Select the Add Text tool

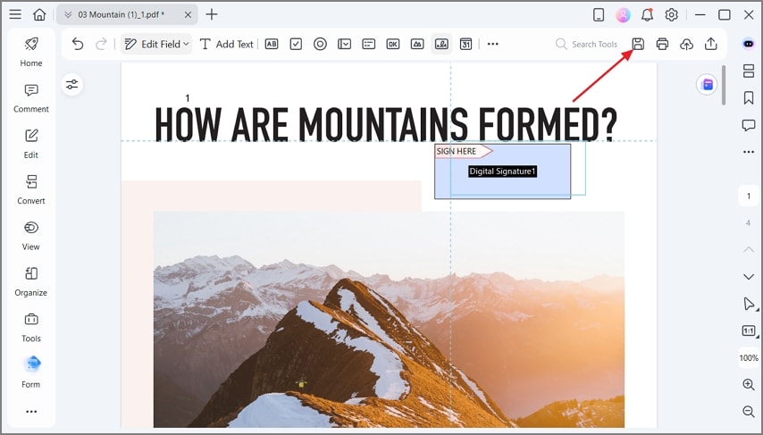[x=227, y=44]
